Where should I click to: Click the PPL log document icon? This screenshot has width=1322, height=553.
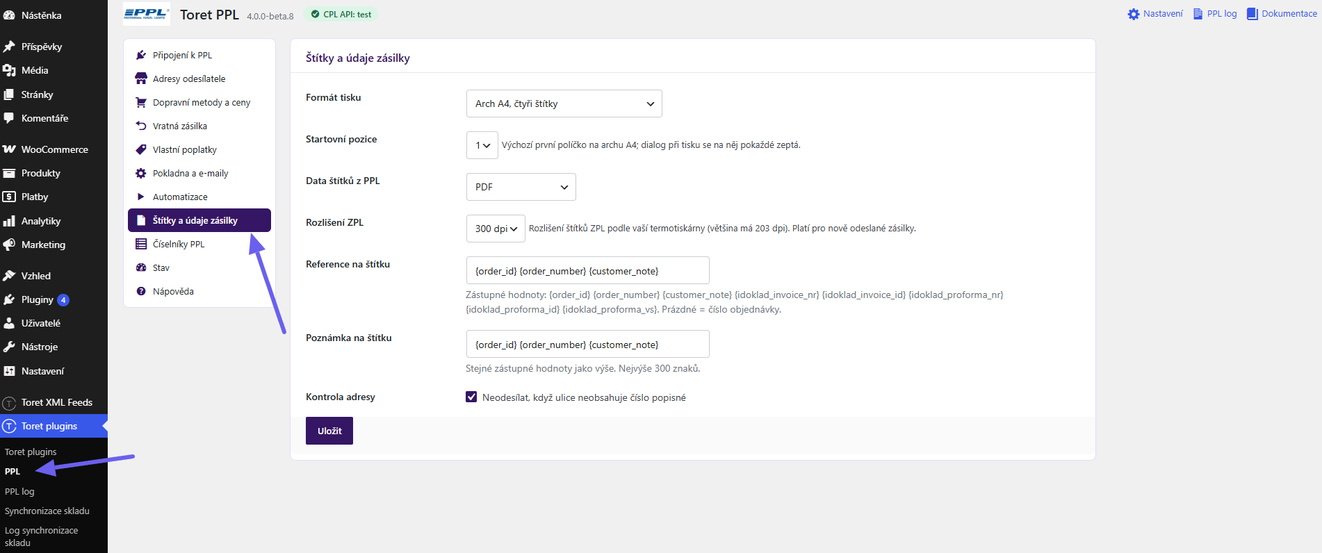tap(1198, 14)
